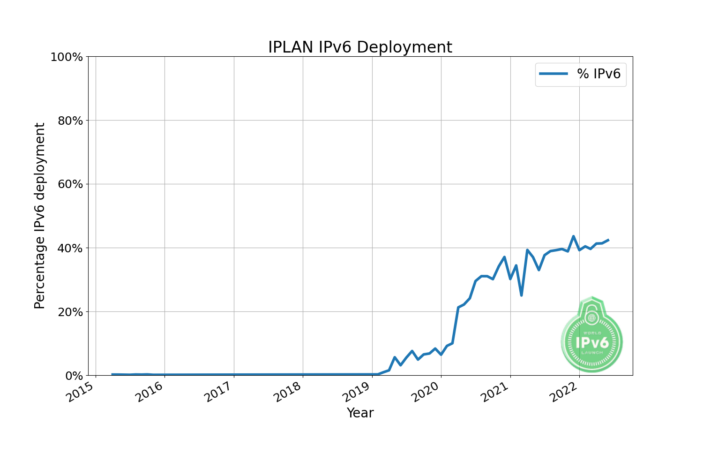Click the chart title 'IPLAN IPv6 Deployment'
This screenshot has height=469, width=703.
(x=360, y=47)
